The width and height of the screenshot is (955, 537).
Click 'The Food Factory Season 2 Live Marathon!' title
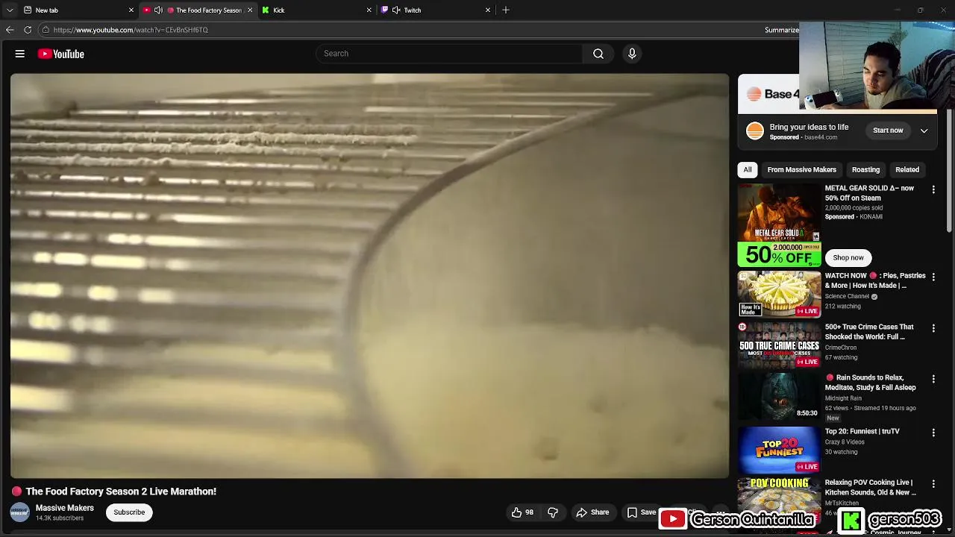121,492
